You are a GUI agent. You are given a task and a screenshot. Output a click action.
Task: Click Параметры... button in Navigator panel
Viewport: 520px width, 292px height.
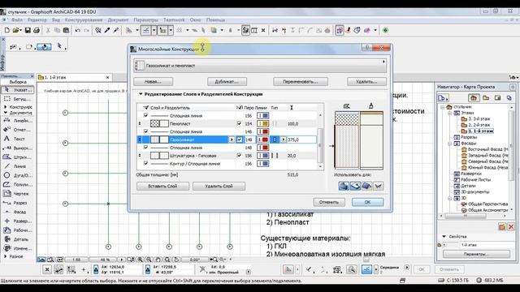click(476, 254)
